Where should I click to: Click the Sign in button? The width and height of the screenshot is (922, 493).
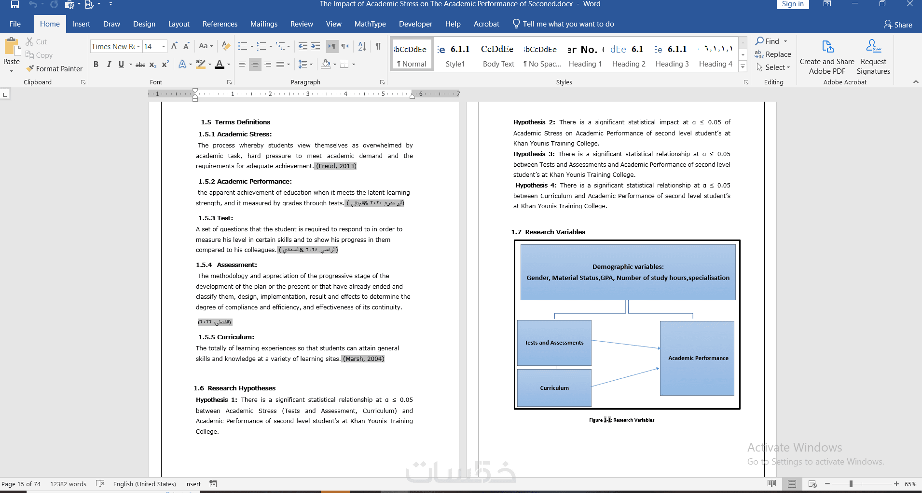point(793,4)
